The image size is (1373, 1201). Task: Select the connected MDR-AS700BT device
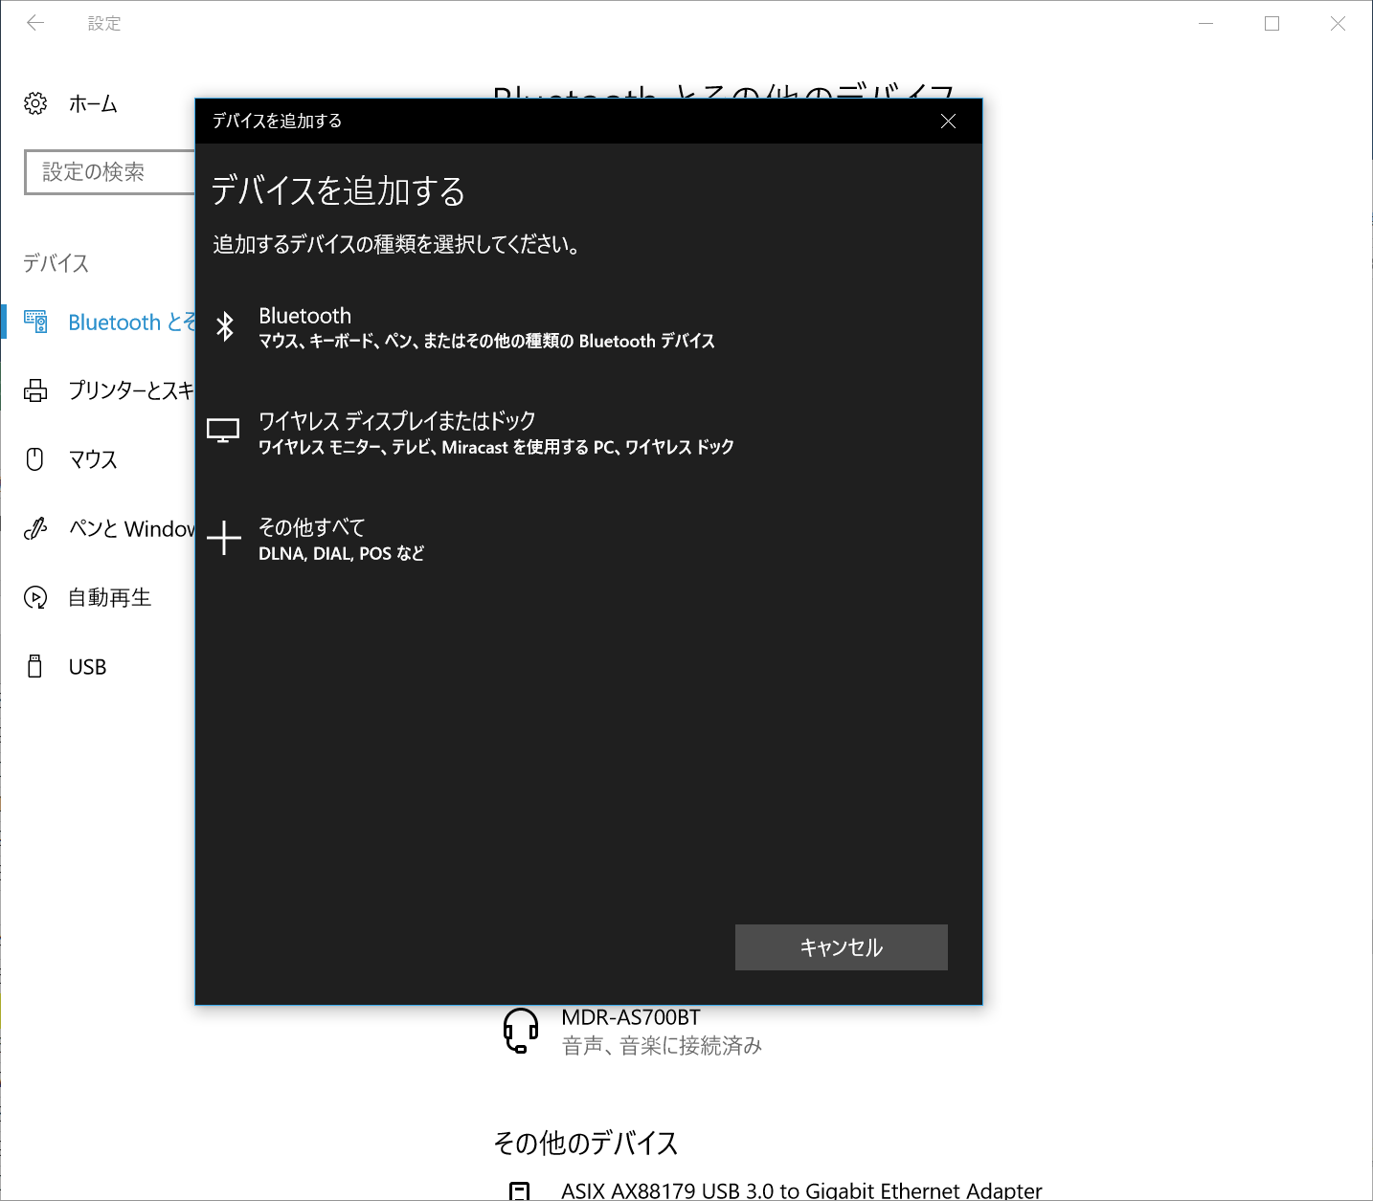click(x=661, y=1031)
